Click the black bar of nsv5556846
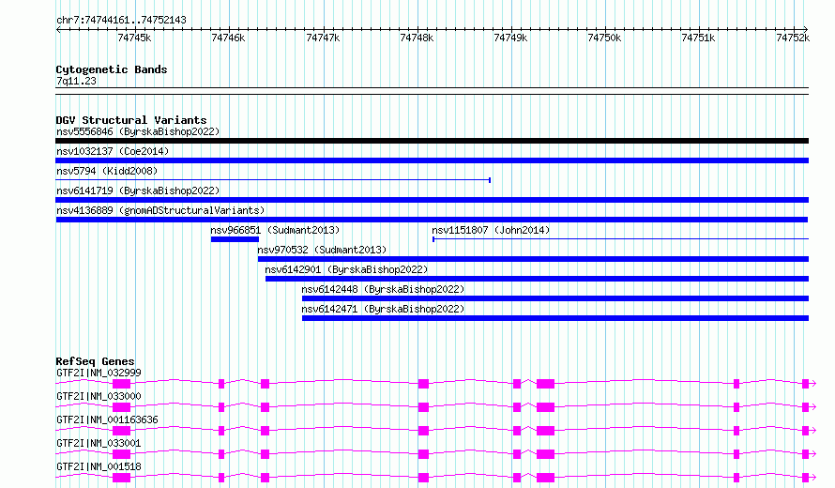 tap(432, 141)
